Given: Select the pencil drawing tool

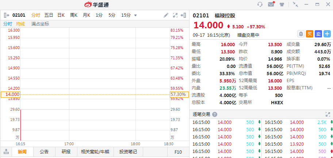Looking at the screenshot, I should coord(166,15).
